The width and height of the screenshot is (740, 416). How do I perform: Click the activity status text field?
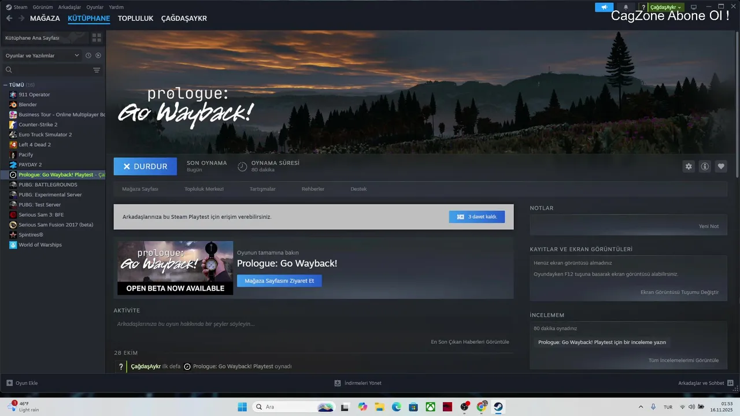313,324
